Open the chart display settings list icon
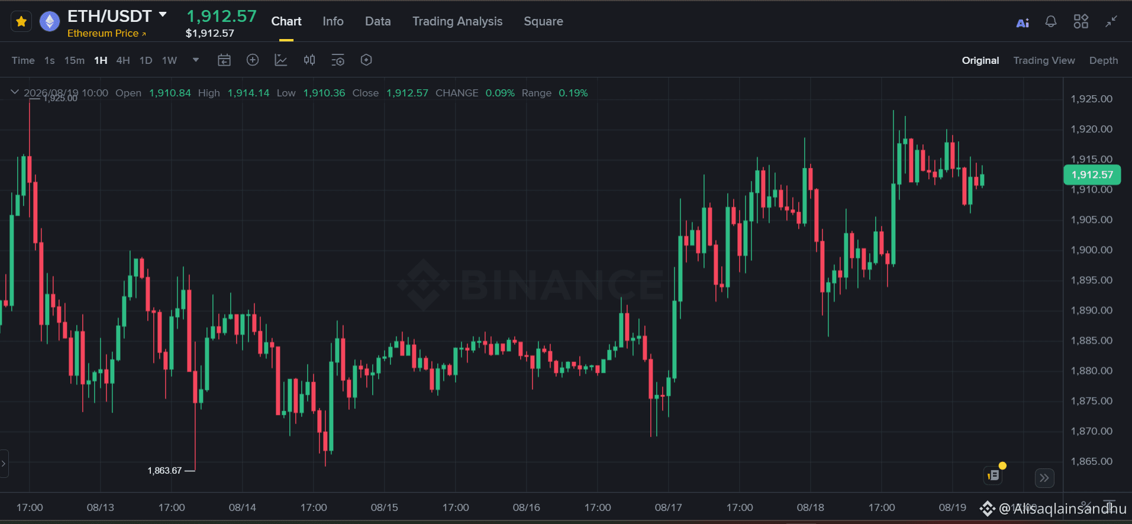 [x=338, y=60]
